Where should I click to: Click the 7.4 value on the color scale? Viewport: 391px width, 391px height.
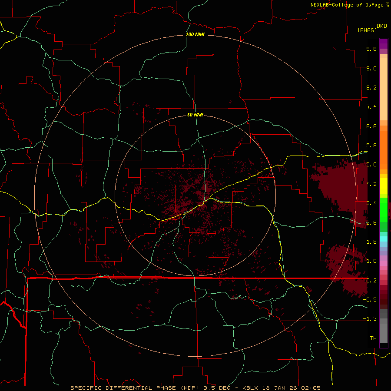tap(371, 107)
